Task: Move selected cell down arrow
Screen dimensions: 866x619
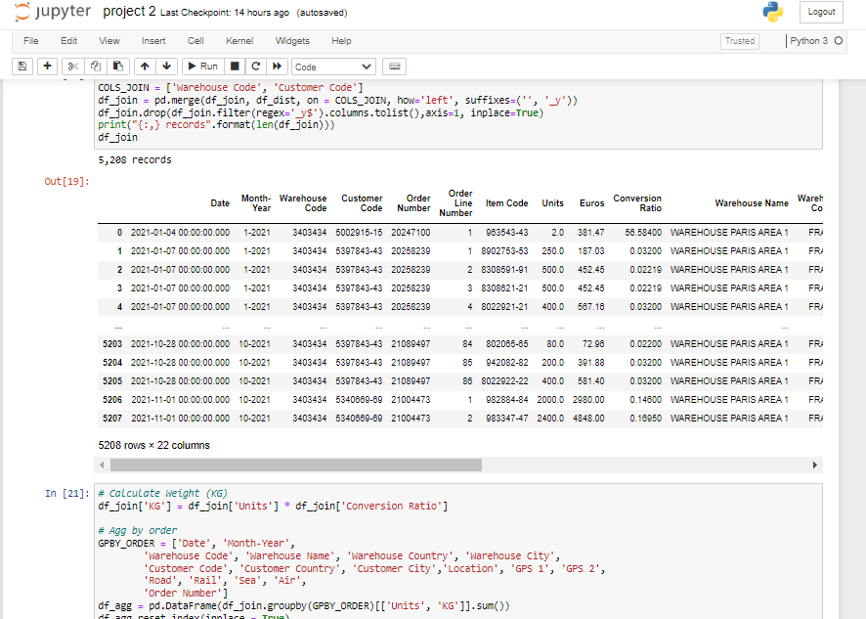Action: tap(167, 66)
